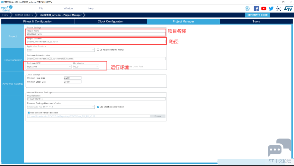The height and width of the screenshot is (166, 294).
Task: Open the Window menu
Action: pos(68,8)
